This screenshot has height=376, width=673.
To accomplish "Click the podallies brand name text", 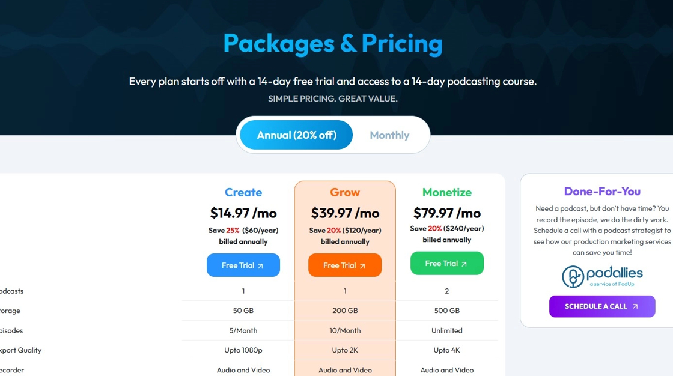I will pos(614,273).
